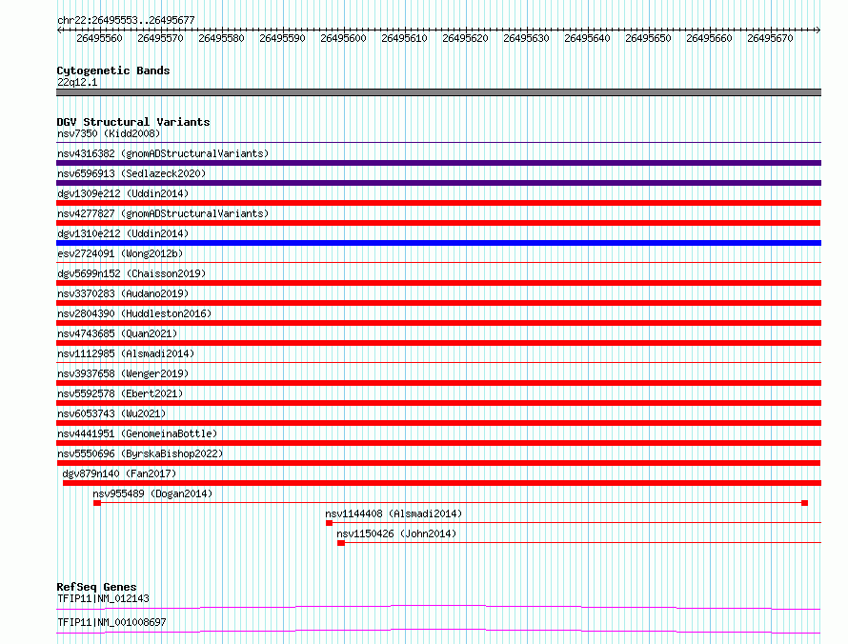Click the nsv5550696 (ByrskaBishop2022) label

pyautogui.click(x=140, y=453)
